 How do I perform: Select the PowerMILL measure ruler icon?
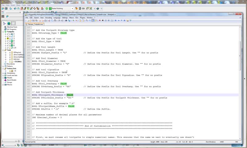(83, 9)
